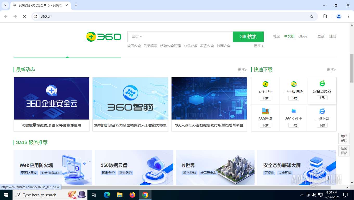Click 注册 to register
Screen dimensions: 354x200
coord(333,36)
